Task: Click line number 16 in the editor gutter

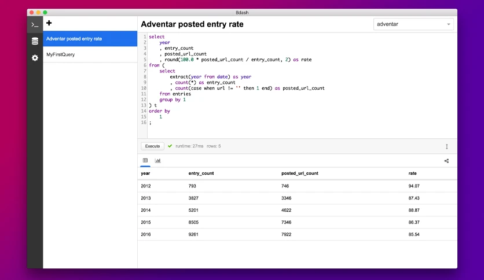Action: click(144, 123)
